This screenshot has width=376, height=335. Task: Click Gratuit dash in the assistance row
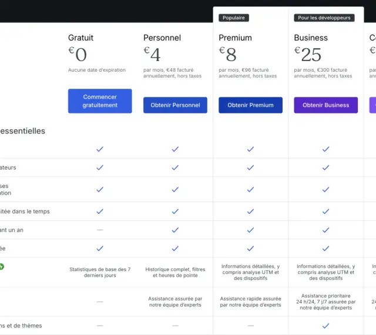pos(100,301)
